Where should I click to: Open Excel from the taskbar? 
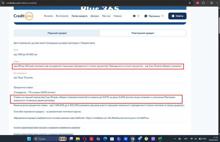[x=160, y=139]
